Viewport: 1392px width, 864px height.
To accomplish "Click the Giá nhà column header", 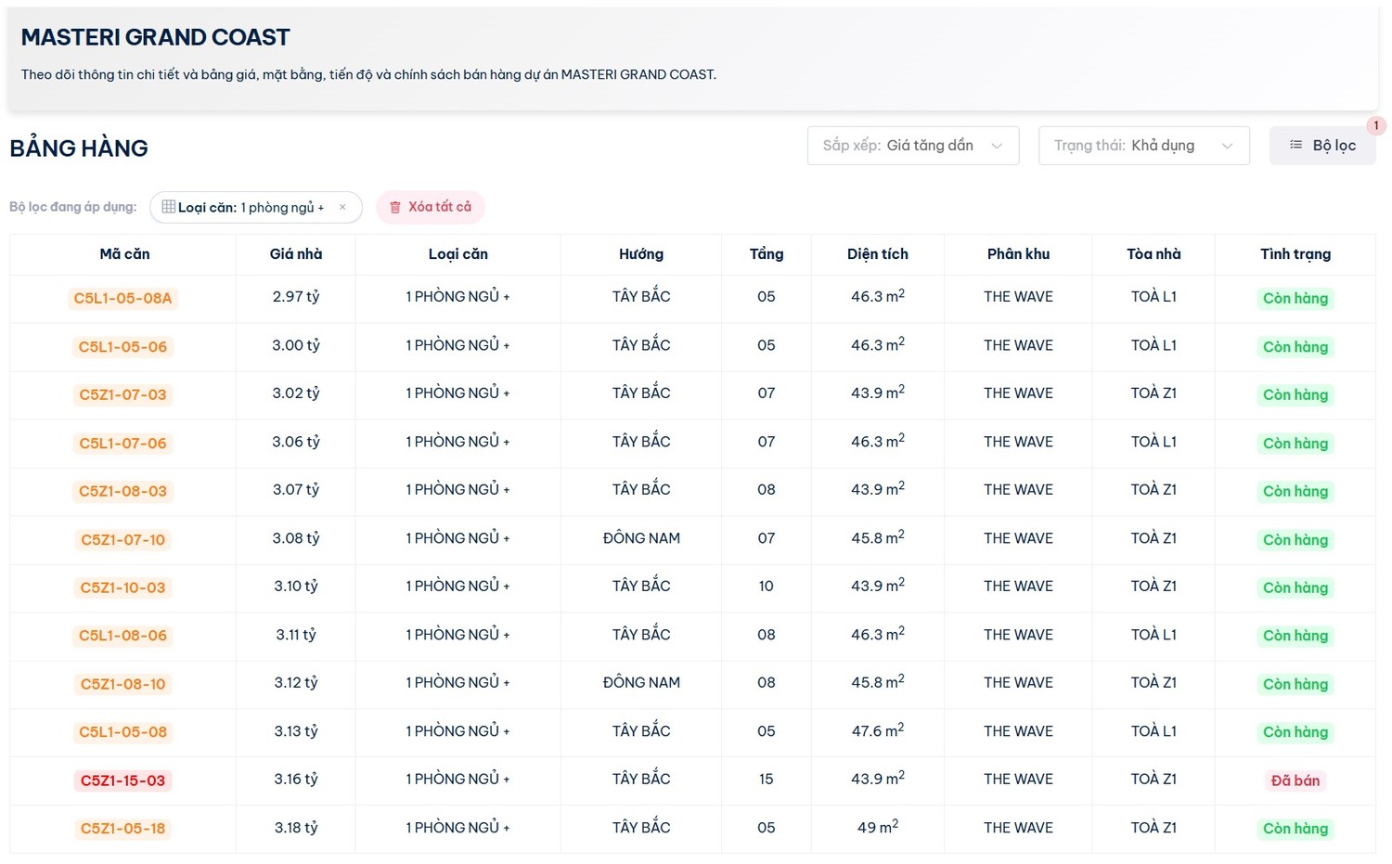I will 296,254.
